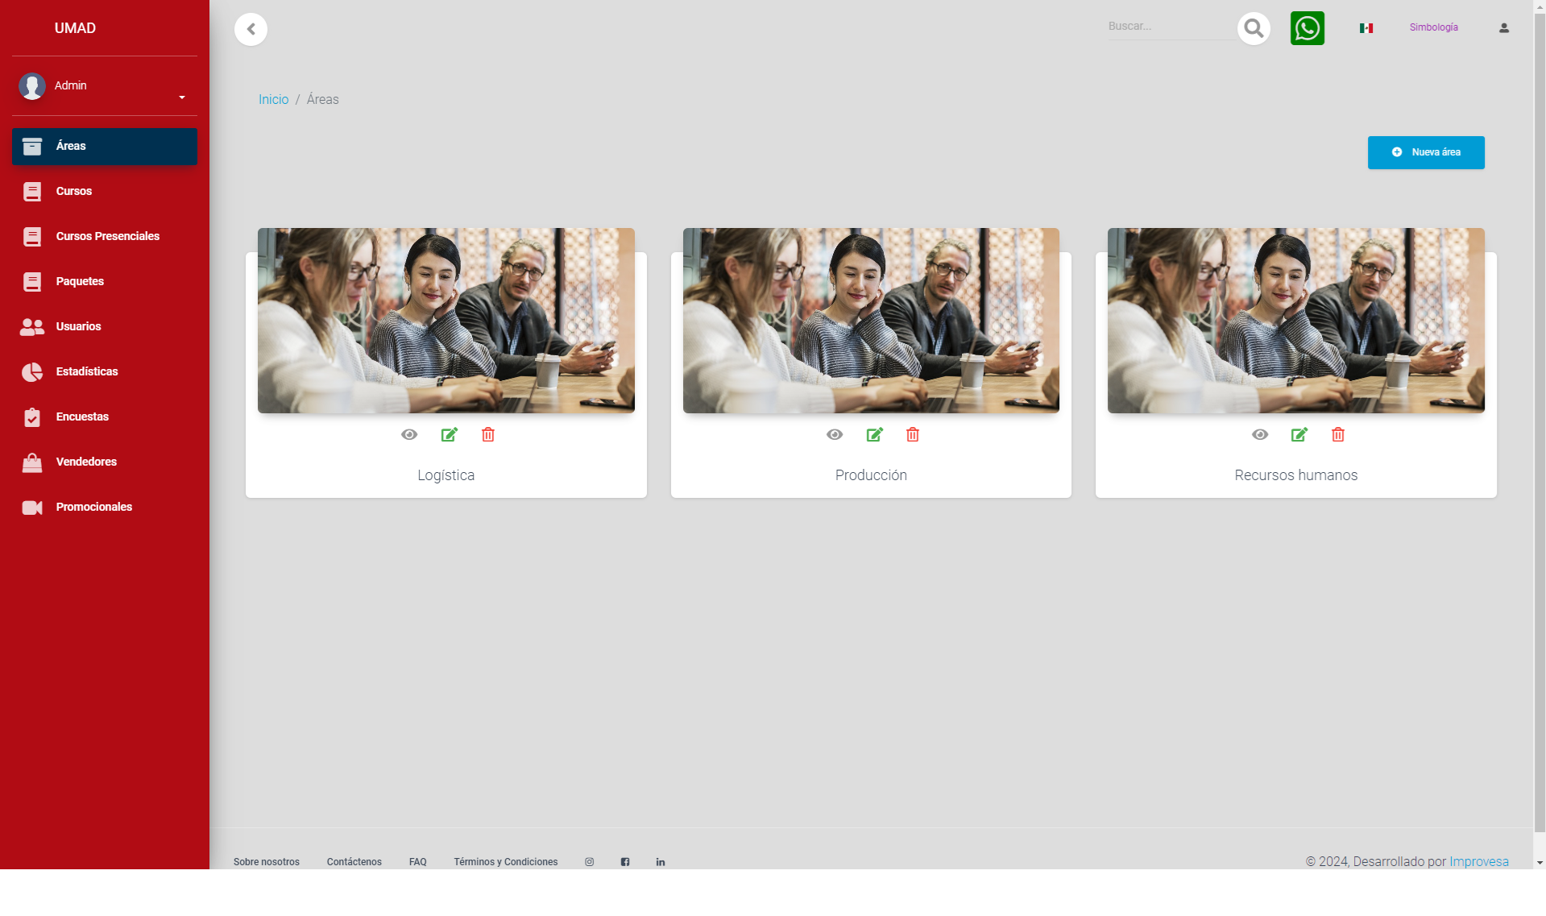The width and height of the screenshot is (1546, 916).
Task: Delete the Recursos humanos area
Action: tap(1338, 435)
